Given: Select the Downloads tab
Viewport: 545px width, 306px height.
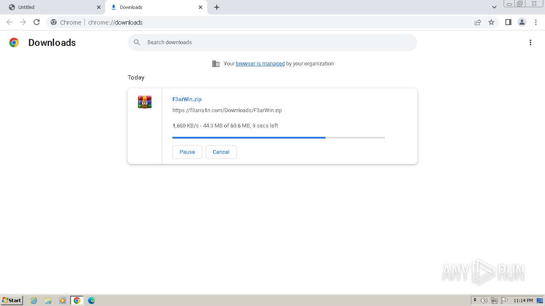Looking at the screenshot, I should coord(157,7).
